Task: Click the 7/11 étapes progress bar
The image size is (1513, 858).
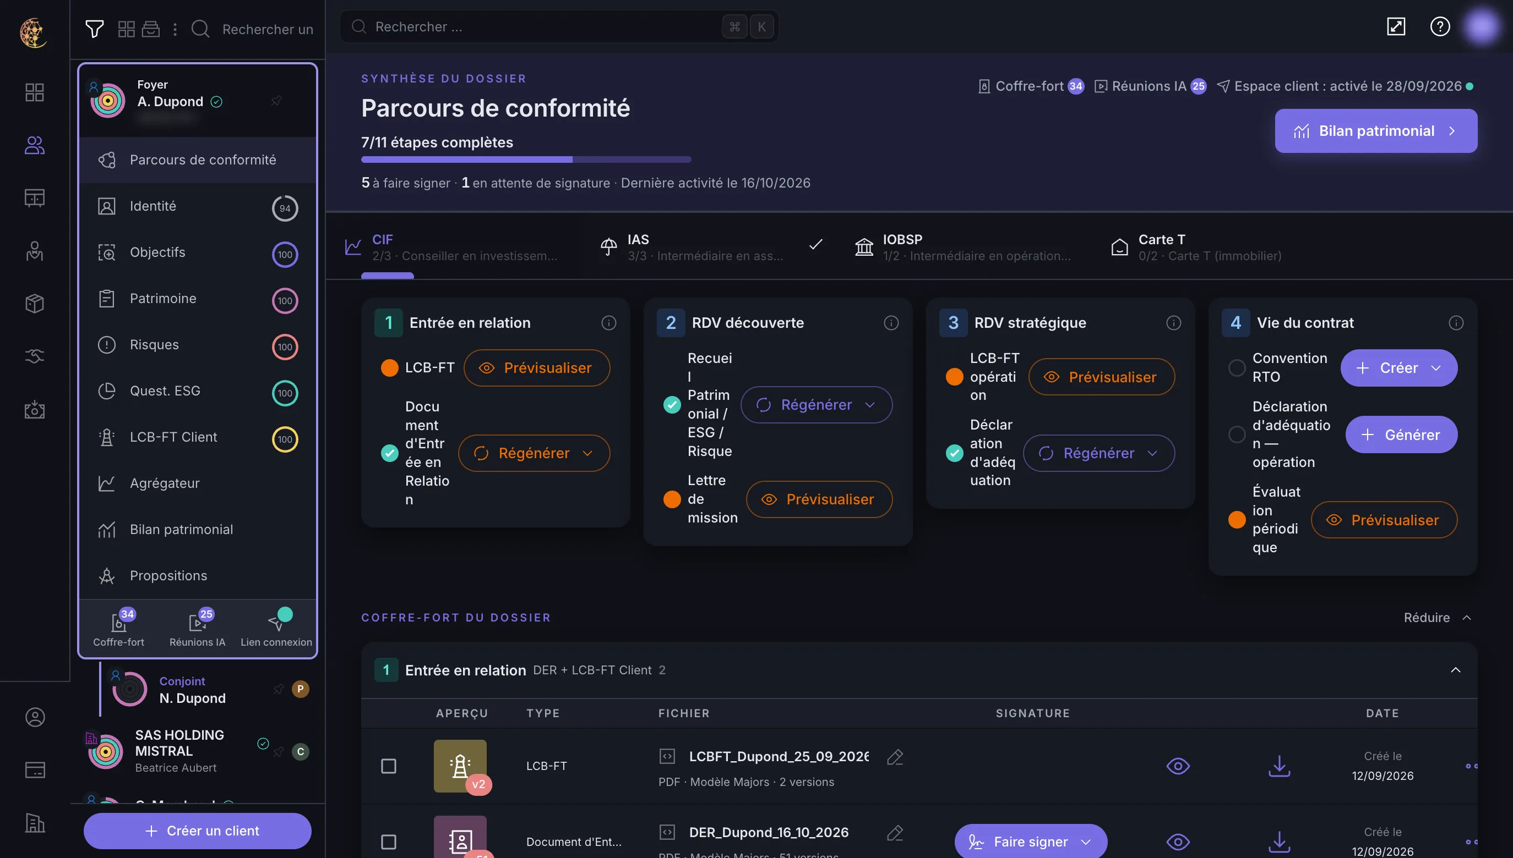Action: pyautogui.click(x=526, y=159)
